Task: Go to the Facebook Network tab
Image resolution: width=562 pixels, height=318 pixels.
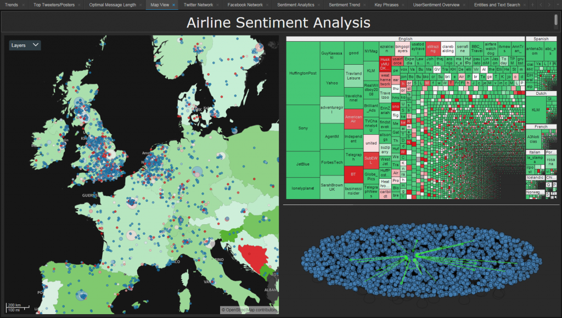Action: click(x=244, y=5)
